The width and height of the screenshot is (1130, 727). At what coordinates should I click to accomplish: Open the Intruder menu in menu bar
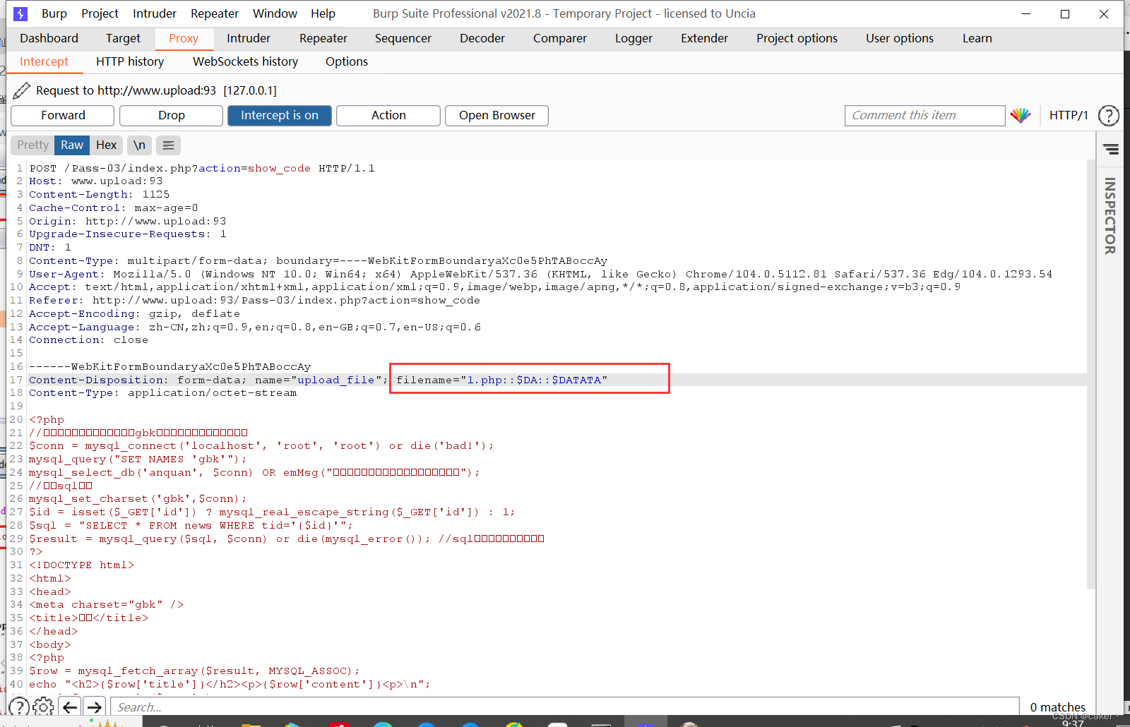(x=155, y=13)
